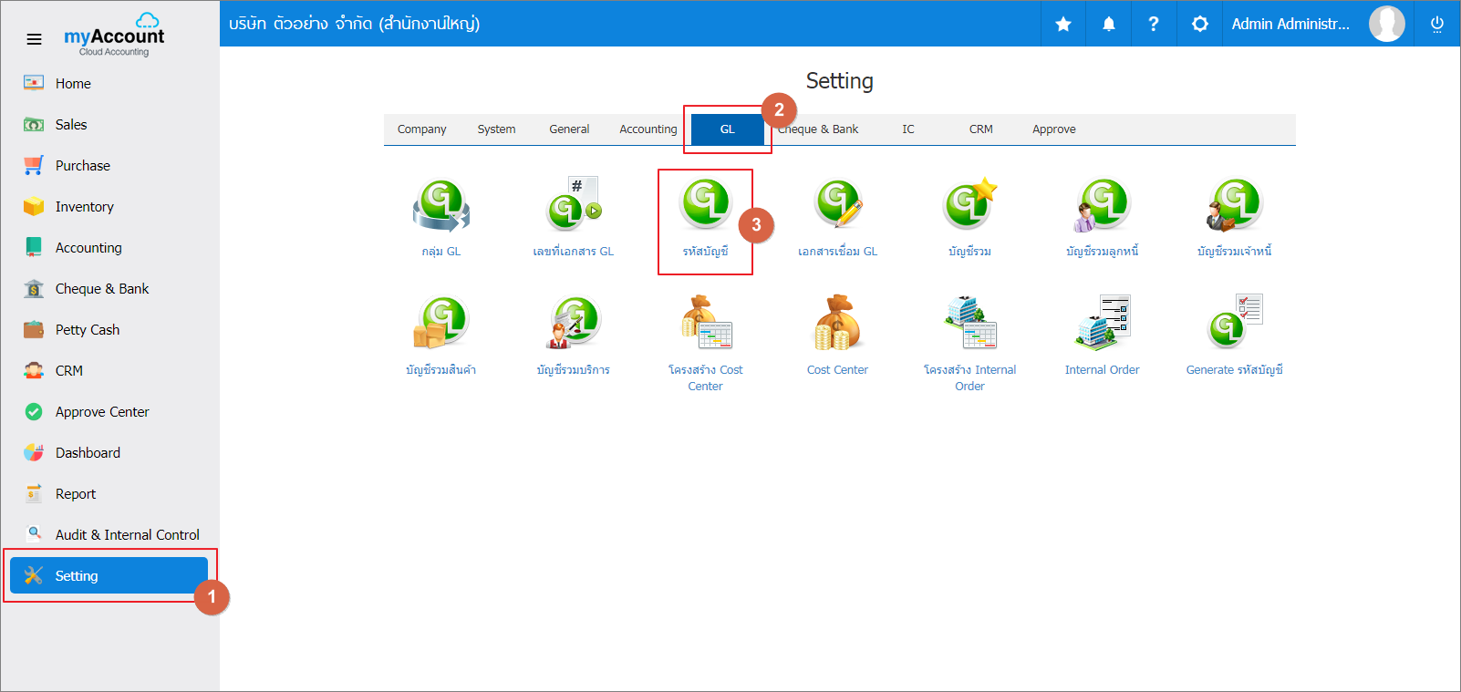The height and width of the screenshot is (692, 1461).
Task: Open Petty Cash in the sidebar
Action: point(109,330)
